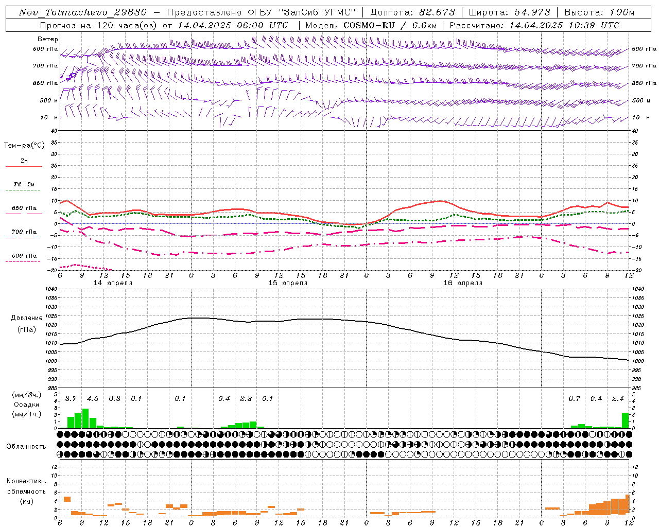Click the tallest green precipitation bar on 14 апреля
The image size is (659, 527).
[x=85, y=418]
